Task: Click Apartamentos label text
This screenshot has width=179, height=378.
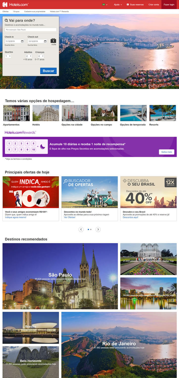Action: coord(11,124)
